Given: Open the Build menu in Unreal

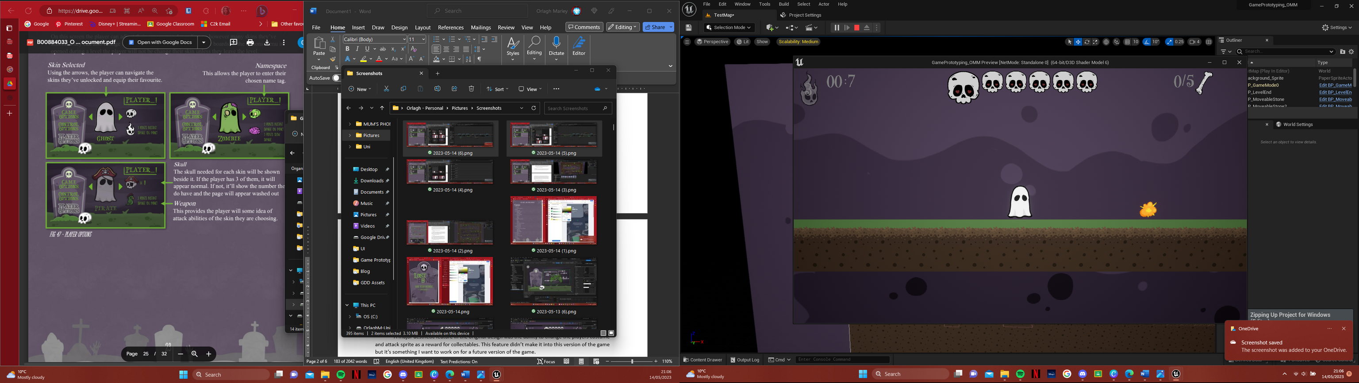Looking at the screenshot, I should click(x=784, y=4).
